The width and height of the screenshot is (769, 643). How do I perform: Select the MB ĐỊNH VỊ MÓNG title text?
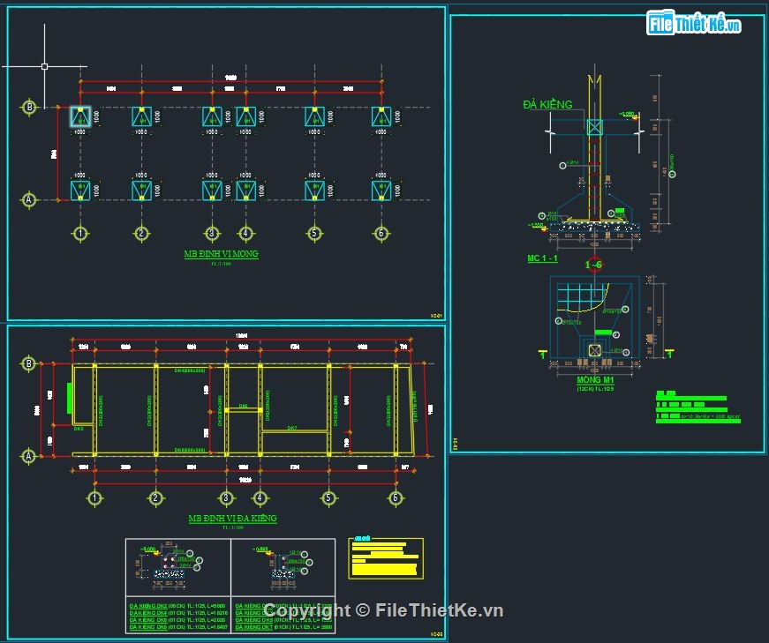pos(222,254)
